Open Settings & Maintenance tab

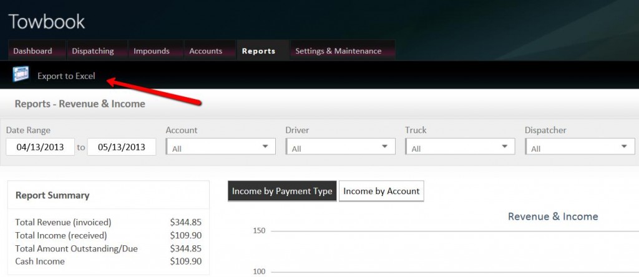tap(338, 51)
